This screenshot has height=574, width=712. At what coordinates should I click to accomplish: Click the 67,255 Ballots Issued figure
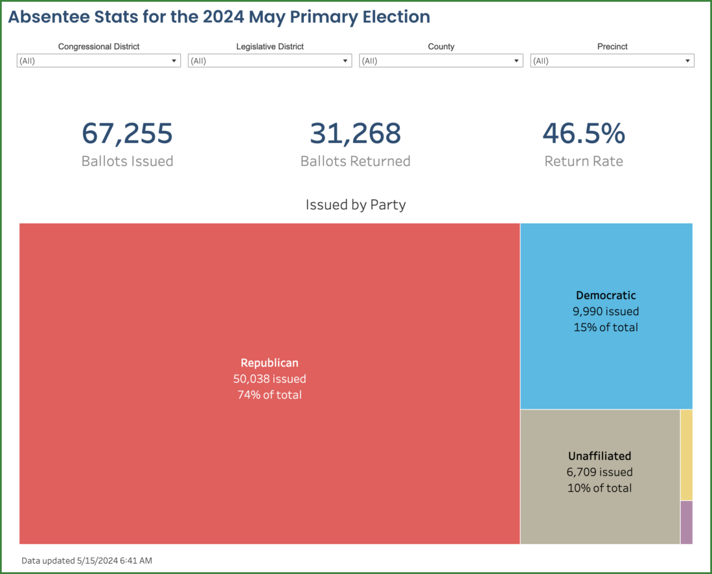coord(127,134)
